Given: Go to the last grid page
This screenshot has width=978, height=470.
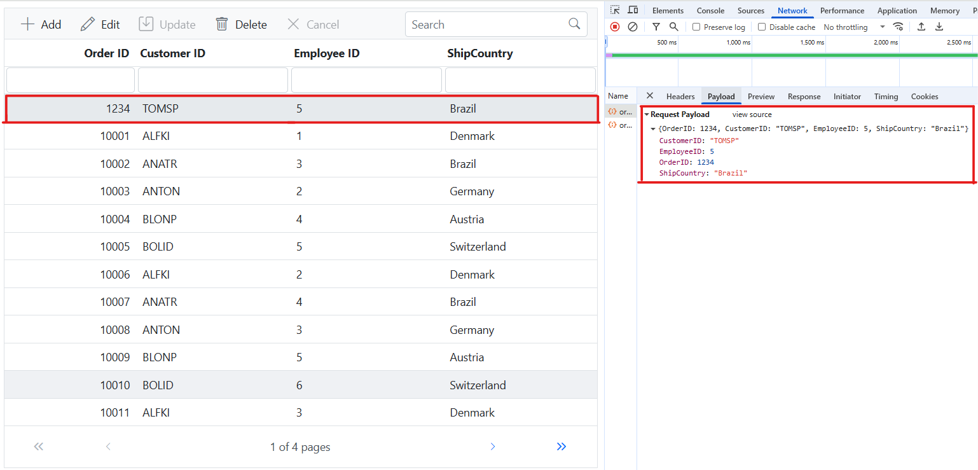Looking at the screenshot, I should coord(561,446).
